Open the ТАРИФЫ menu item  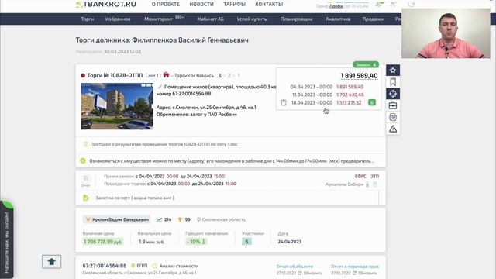[234, 5]
